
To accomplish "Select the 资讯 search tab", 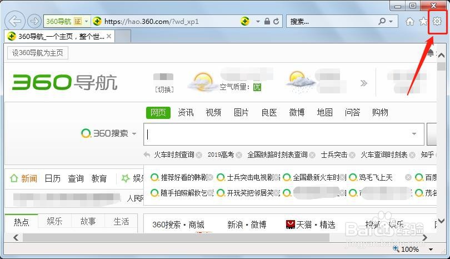I will tap(186, 113).
